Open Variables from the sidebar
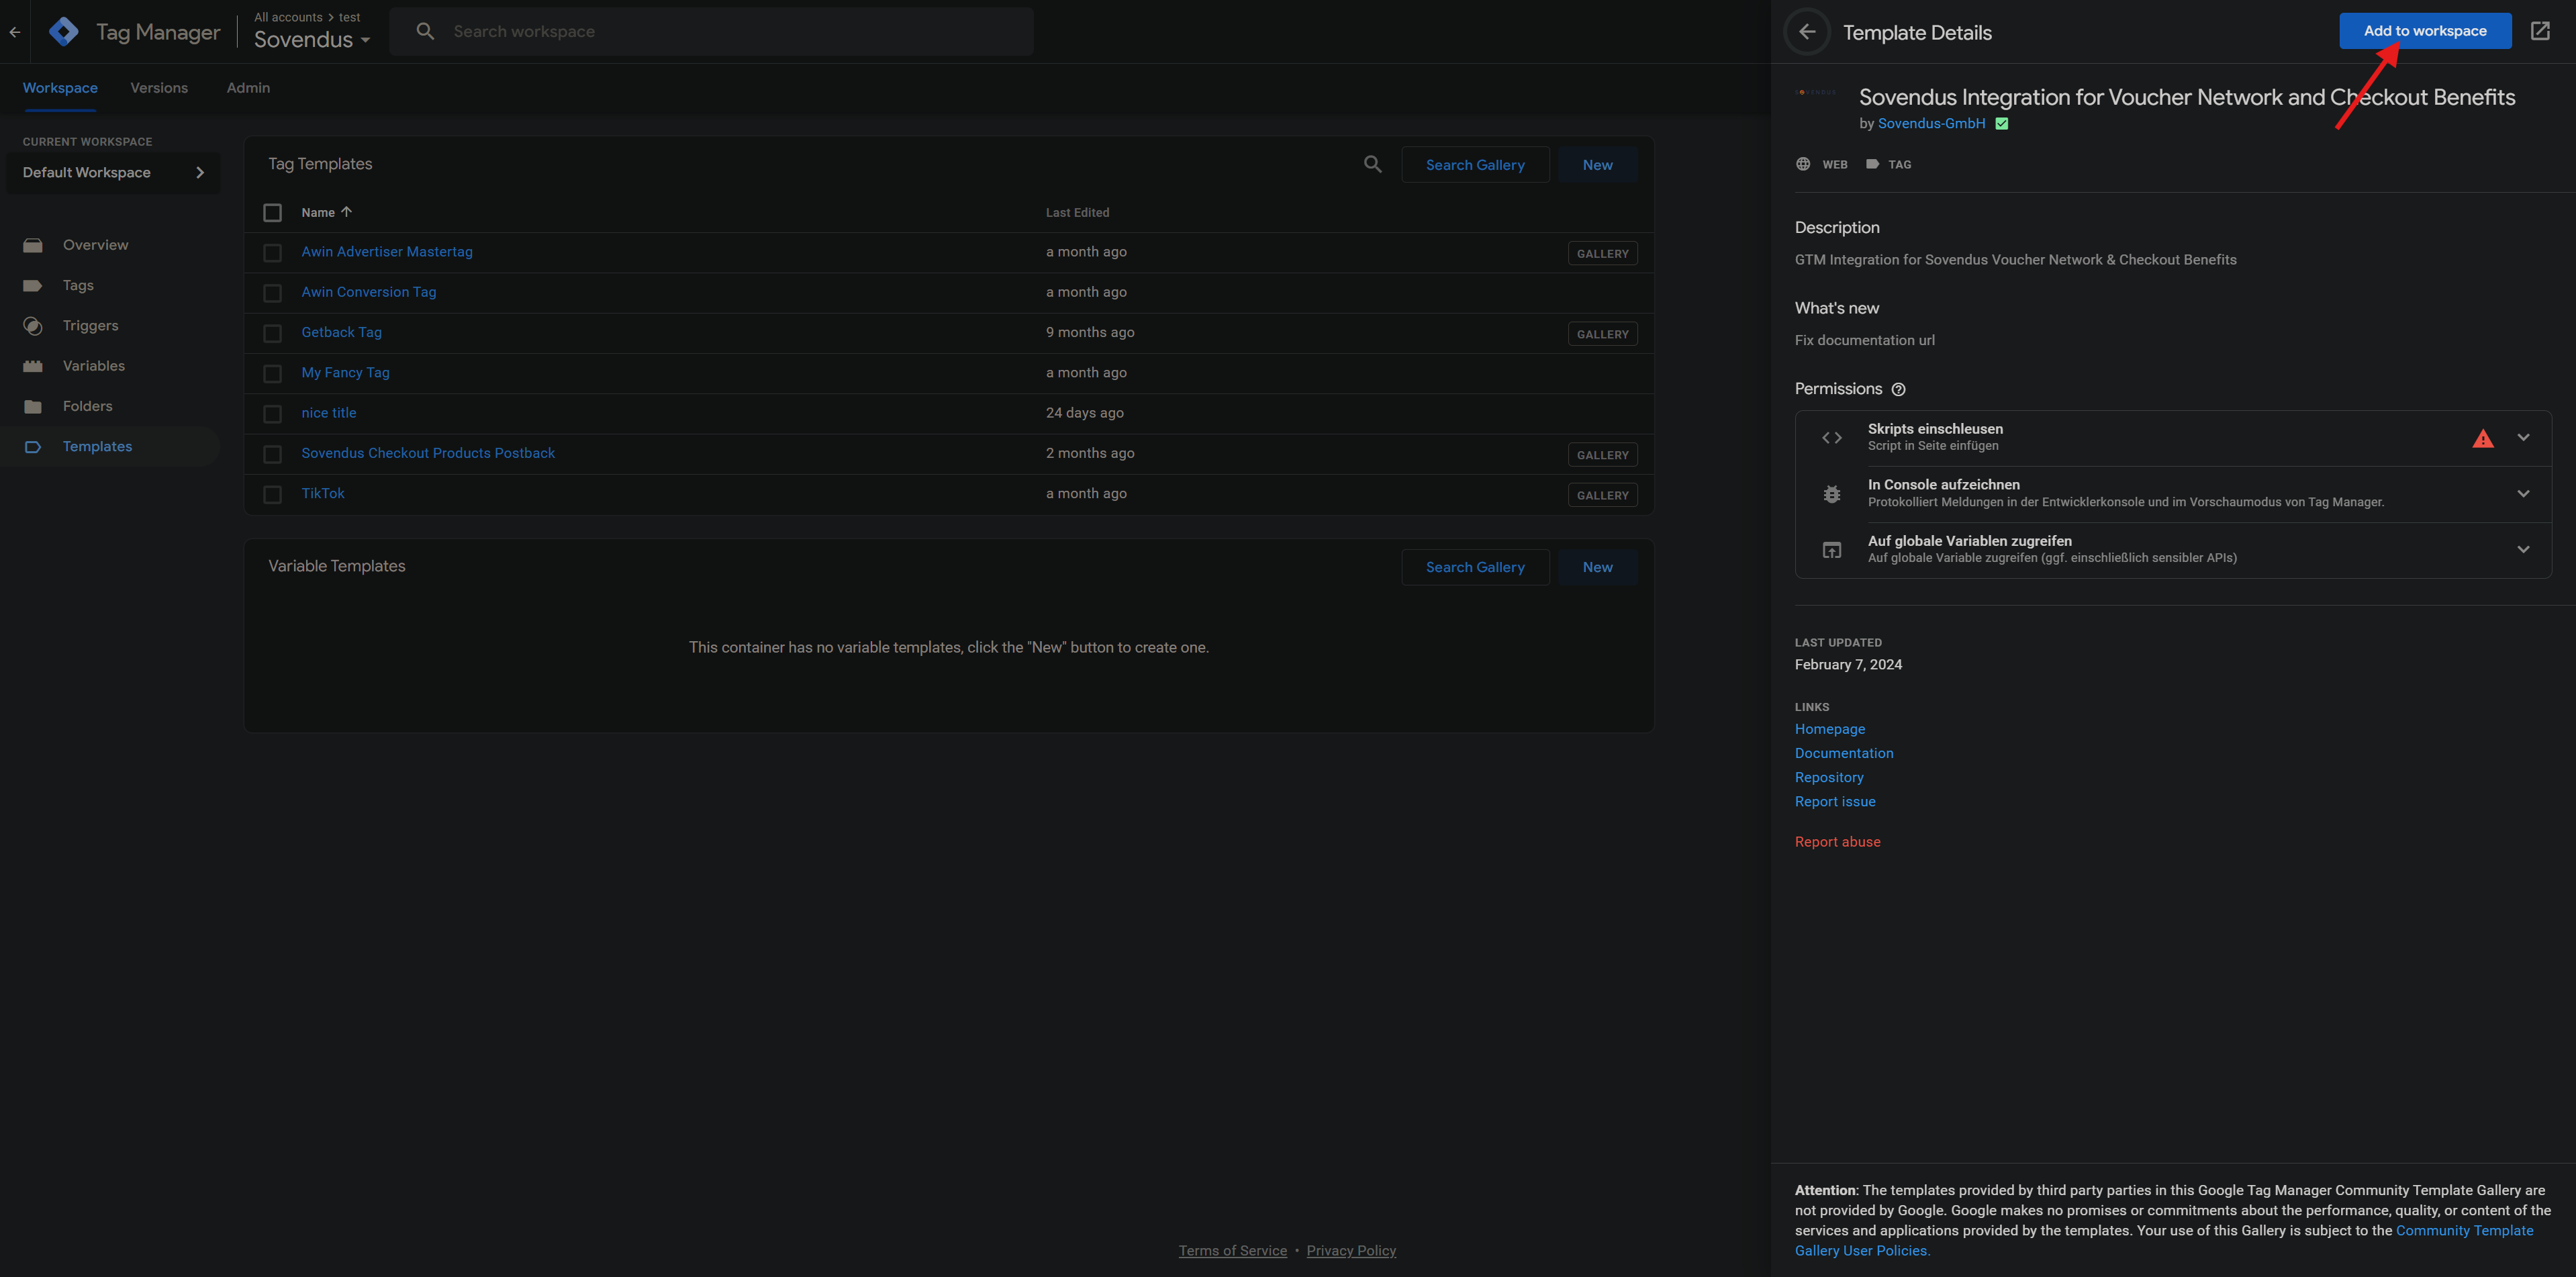 tap(93, 366)
